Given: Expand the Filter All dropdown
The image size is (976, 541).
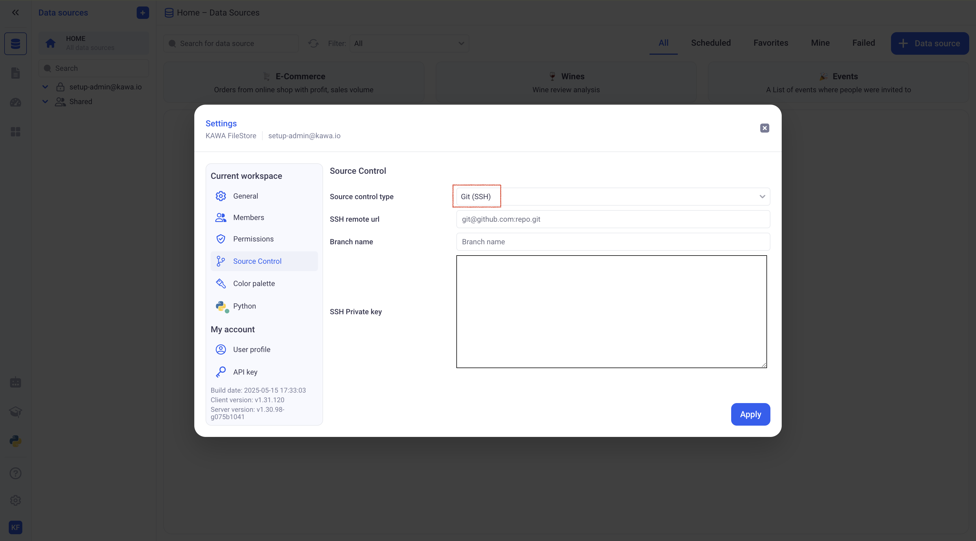Looking at the screenshot, I should pyautogui.click(x=409, y=43).
